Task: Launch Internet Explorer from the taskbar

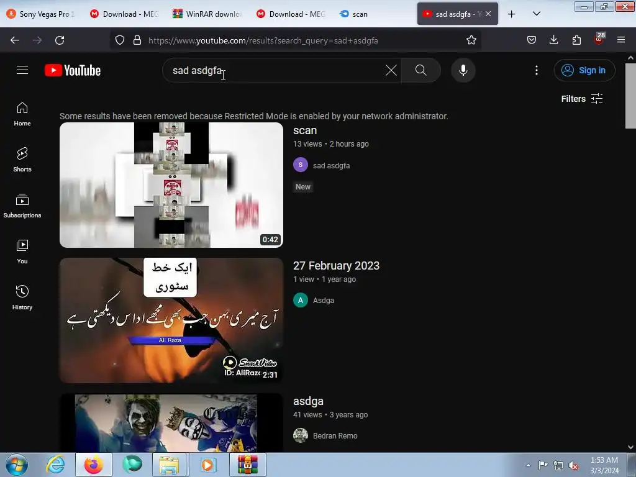Action: [55, 465]
